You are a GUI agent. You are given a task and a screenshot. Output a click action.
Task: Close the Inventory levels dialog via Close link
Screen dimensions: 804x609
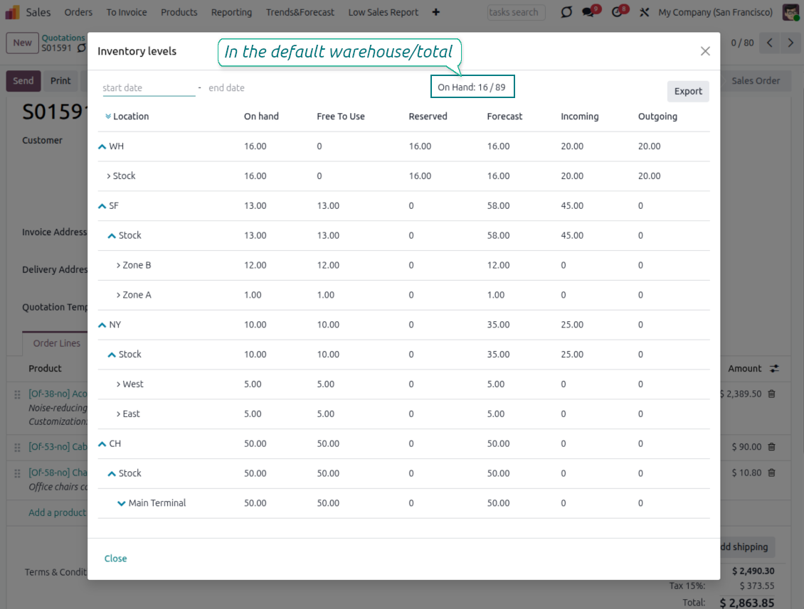[x=115, y=559]
